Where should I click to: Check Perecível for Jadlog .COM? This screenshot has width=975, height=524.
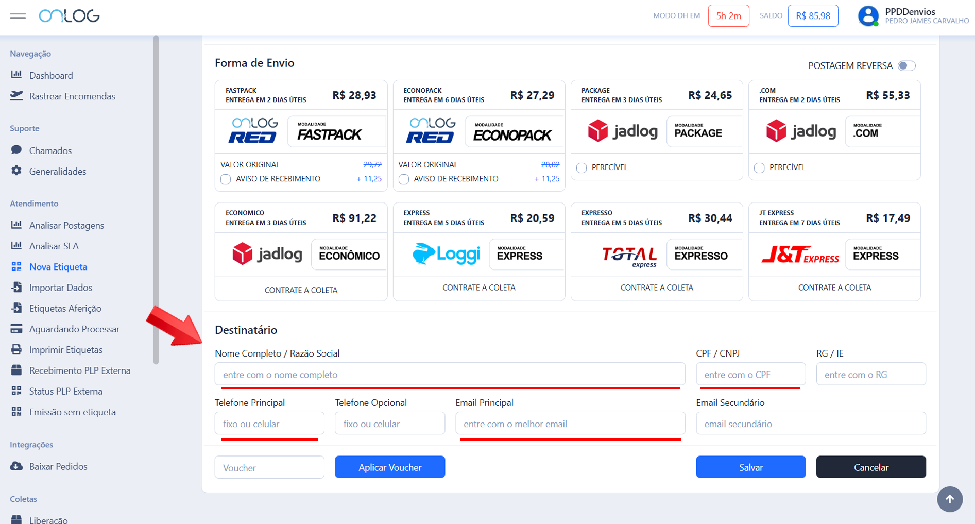click(x=759, y=168)
